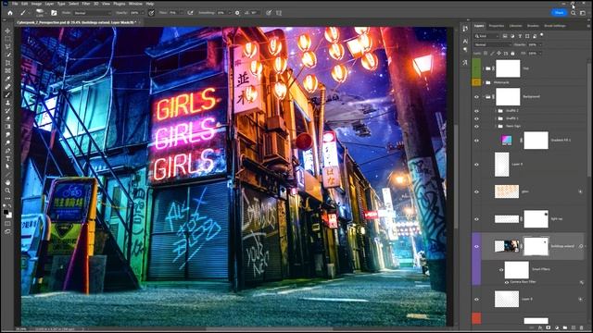Select the Hand tool

click(x=7, y=182)
